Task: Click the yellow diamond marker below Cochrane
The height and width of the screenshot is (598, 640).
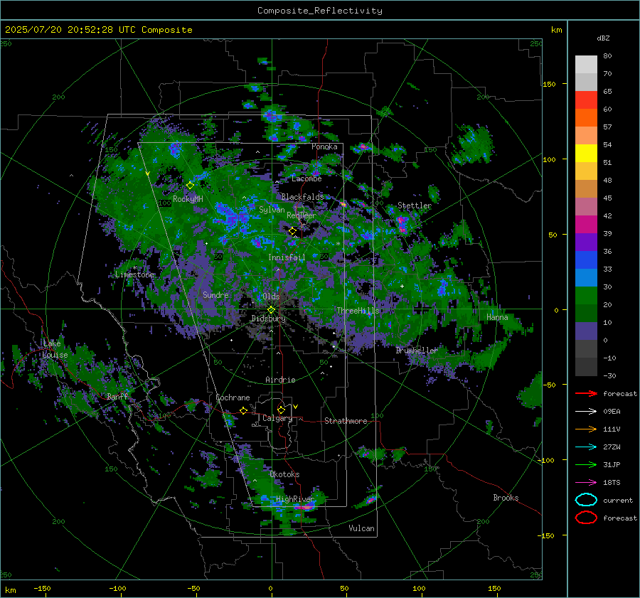Action: pos(243,410)
